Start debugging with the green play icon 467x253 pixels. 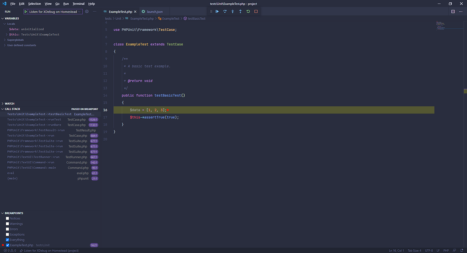(x=26, y=12)
